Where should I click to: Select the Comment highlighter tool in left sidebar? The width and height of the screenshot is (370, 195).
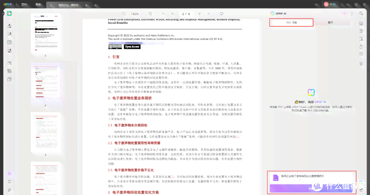[9, 26]
